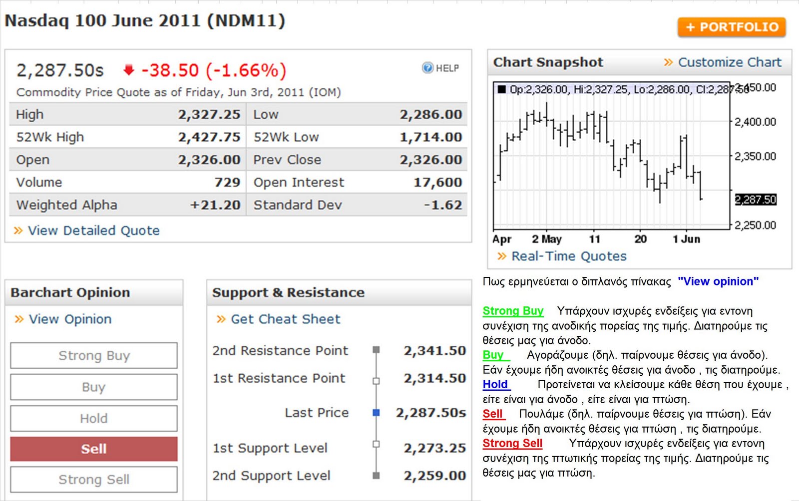Click the 2nd Resistance Point gray marker
The image size is (799, 501).
click(376, 350)
